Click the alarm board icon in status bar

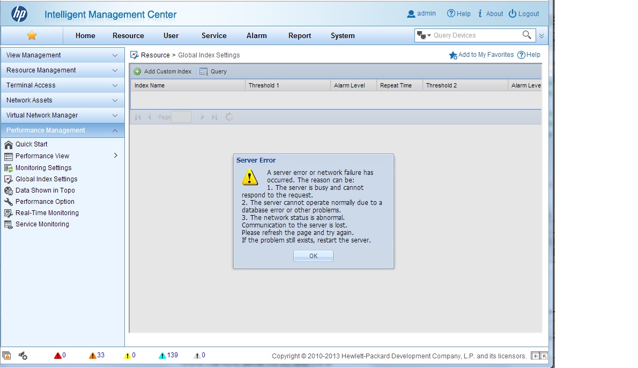(6, 355)
